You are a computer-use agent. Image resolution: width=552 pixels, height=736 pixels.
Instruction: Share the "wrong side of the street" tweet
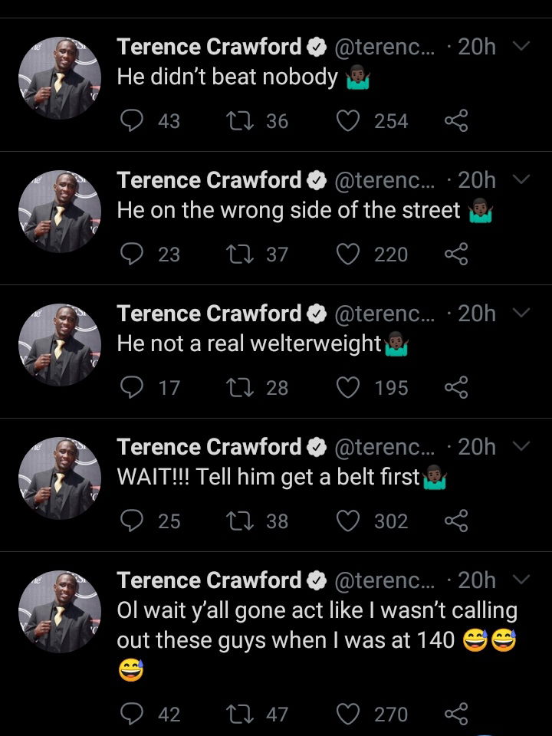pos(455,254)
